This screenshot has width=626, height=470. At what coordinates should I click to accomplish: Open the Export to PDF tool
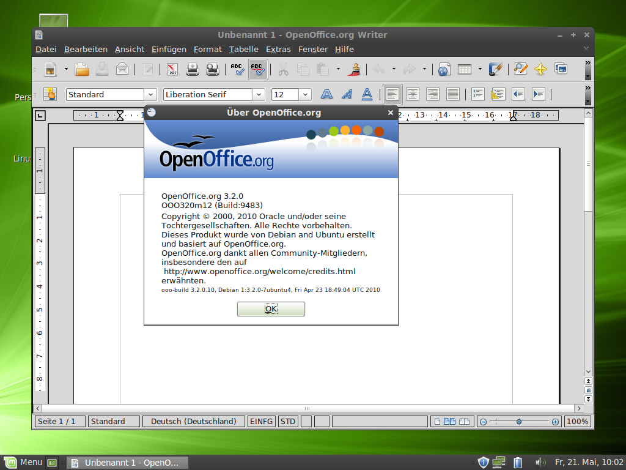tap(172, 69)
